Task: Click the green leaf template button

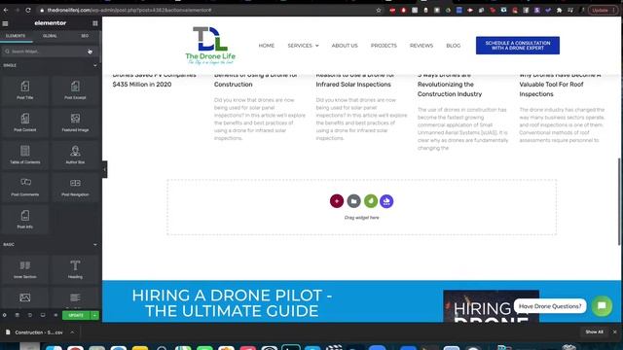Action: coord(371,201)
